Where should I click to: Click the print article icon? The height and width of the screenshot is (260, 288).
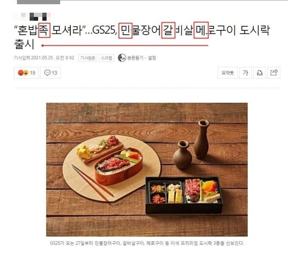pyautogui.click(x=259, y=73)
